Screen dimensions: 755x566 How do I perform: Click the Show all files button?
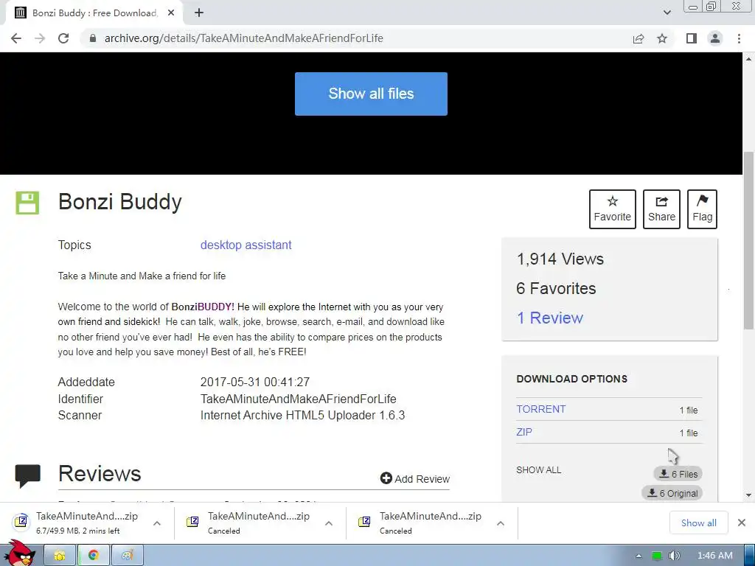371,94
